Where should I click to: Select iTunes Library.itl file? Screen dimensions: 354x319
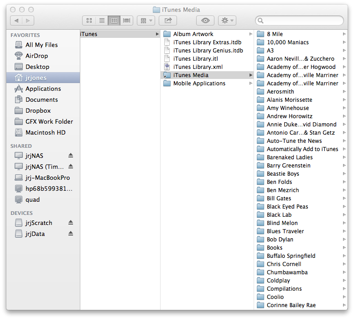tap(207, 58)
